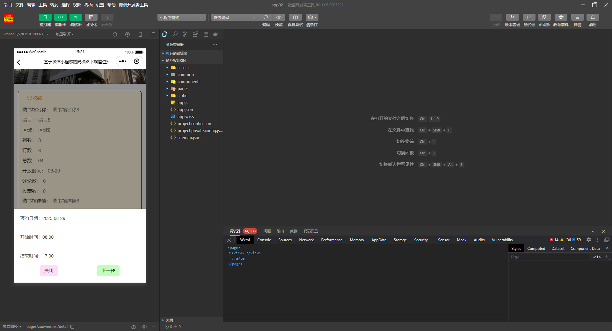Toggle the simulator panel (模拟器) button

pos(45,17)
